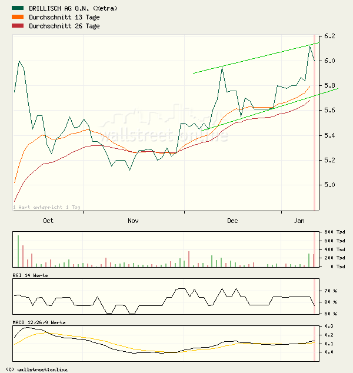
Task: Click the 'RSI 14 Werte' panel title
Action: [x=30, y=275]
